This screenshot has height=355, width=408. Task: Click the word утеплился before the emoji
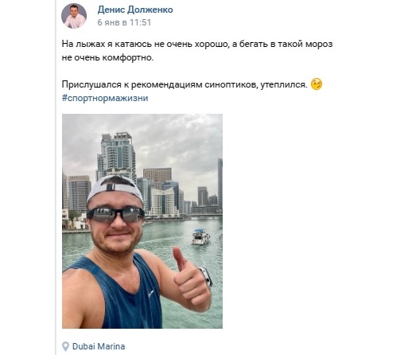[284, 84]
